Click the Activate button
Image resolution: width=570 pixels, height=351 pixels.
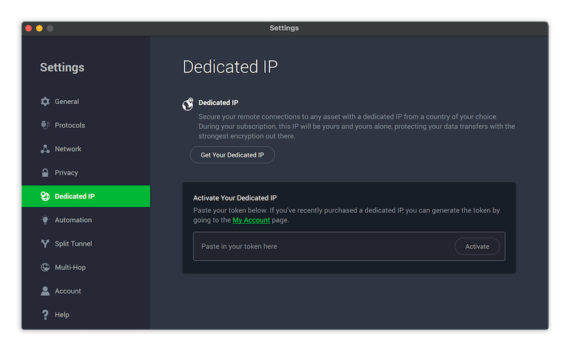coord(477,246)
